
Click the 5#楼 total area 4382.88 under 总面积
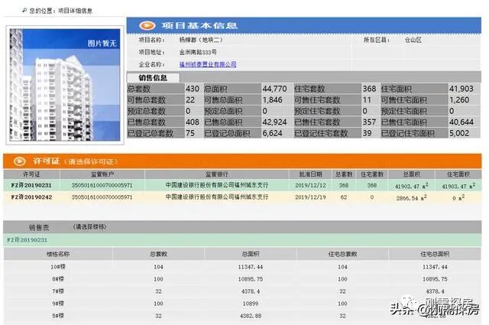coord(251,316)
